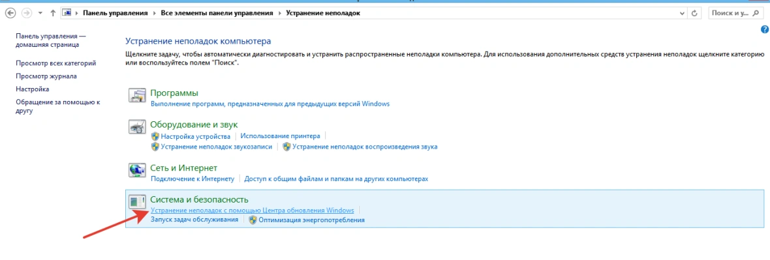Open 'Настройка устройства' troubleshooter
This screenshot has height=260, width=770.
[x=196, y=136]
